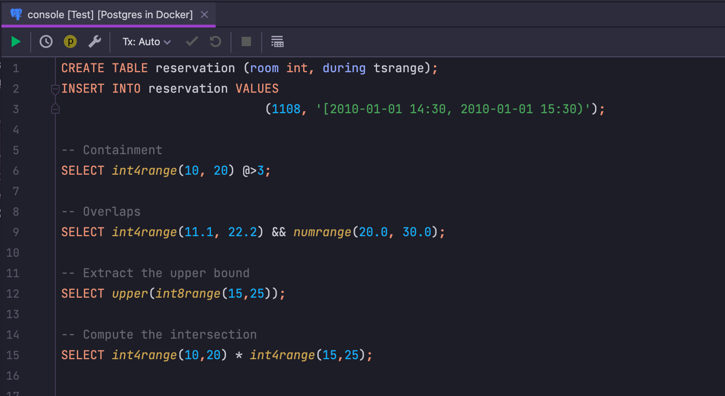Viewport: 725px width, 396px height.
Task: Click the yellow playground mode icon
Action: 70,42
